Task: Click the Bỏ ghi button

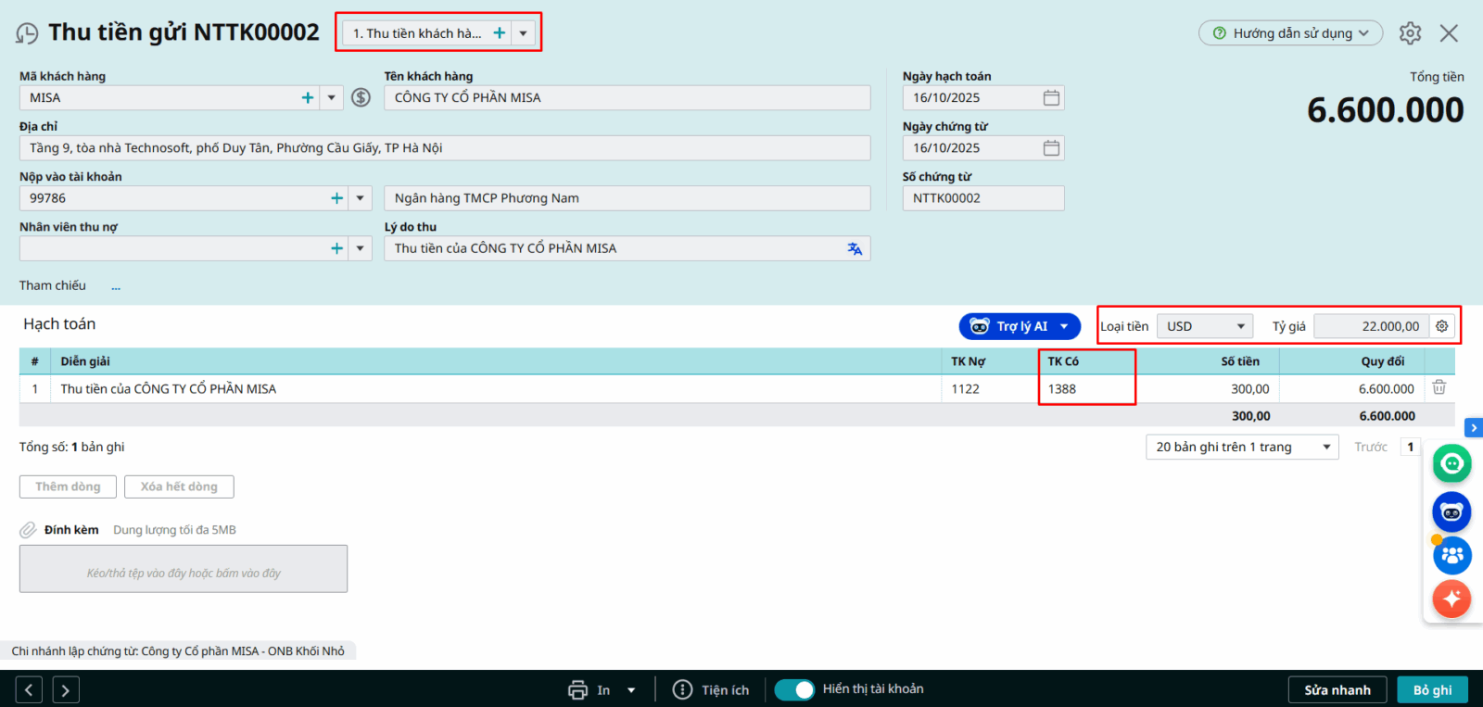Action: [1432, 689]
